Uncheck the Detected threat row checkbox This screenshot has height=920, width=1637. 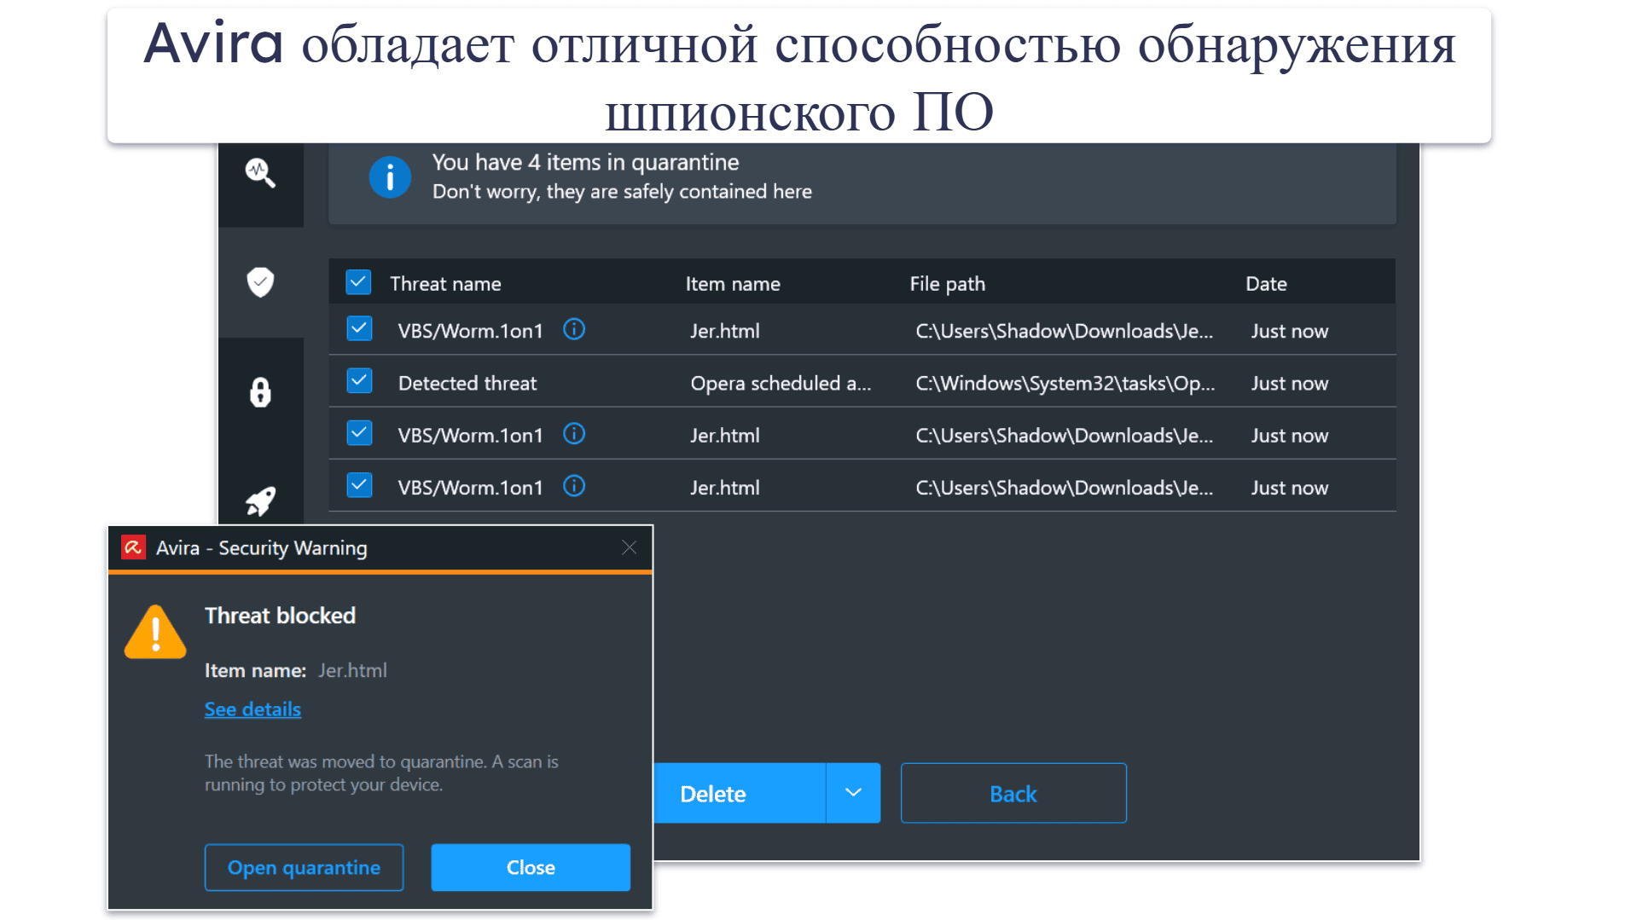tap(359, 381)
